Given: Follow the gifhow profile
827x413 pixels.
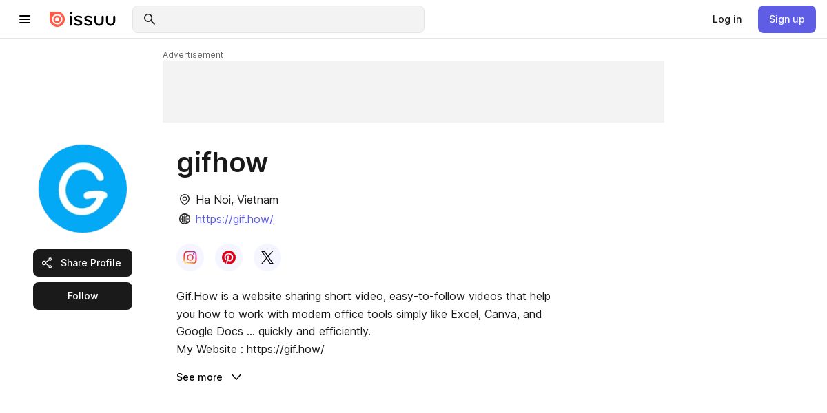Looking at the screenshot, I should [x=83, y=296].
